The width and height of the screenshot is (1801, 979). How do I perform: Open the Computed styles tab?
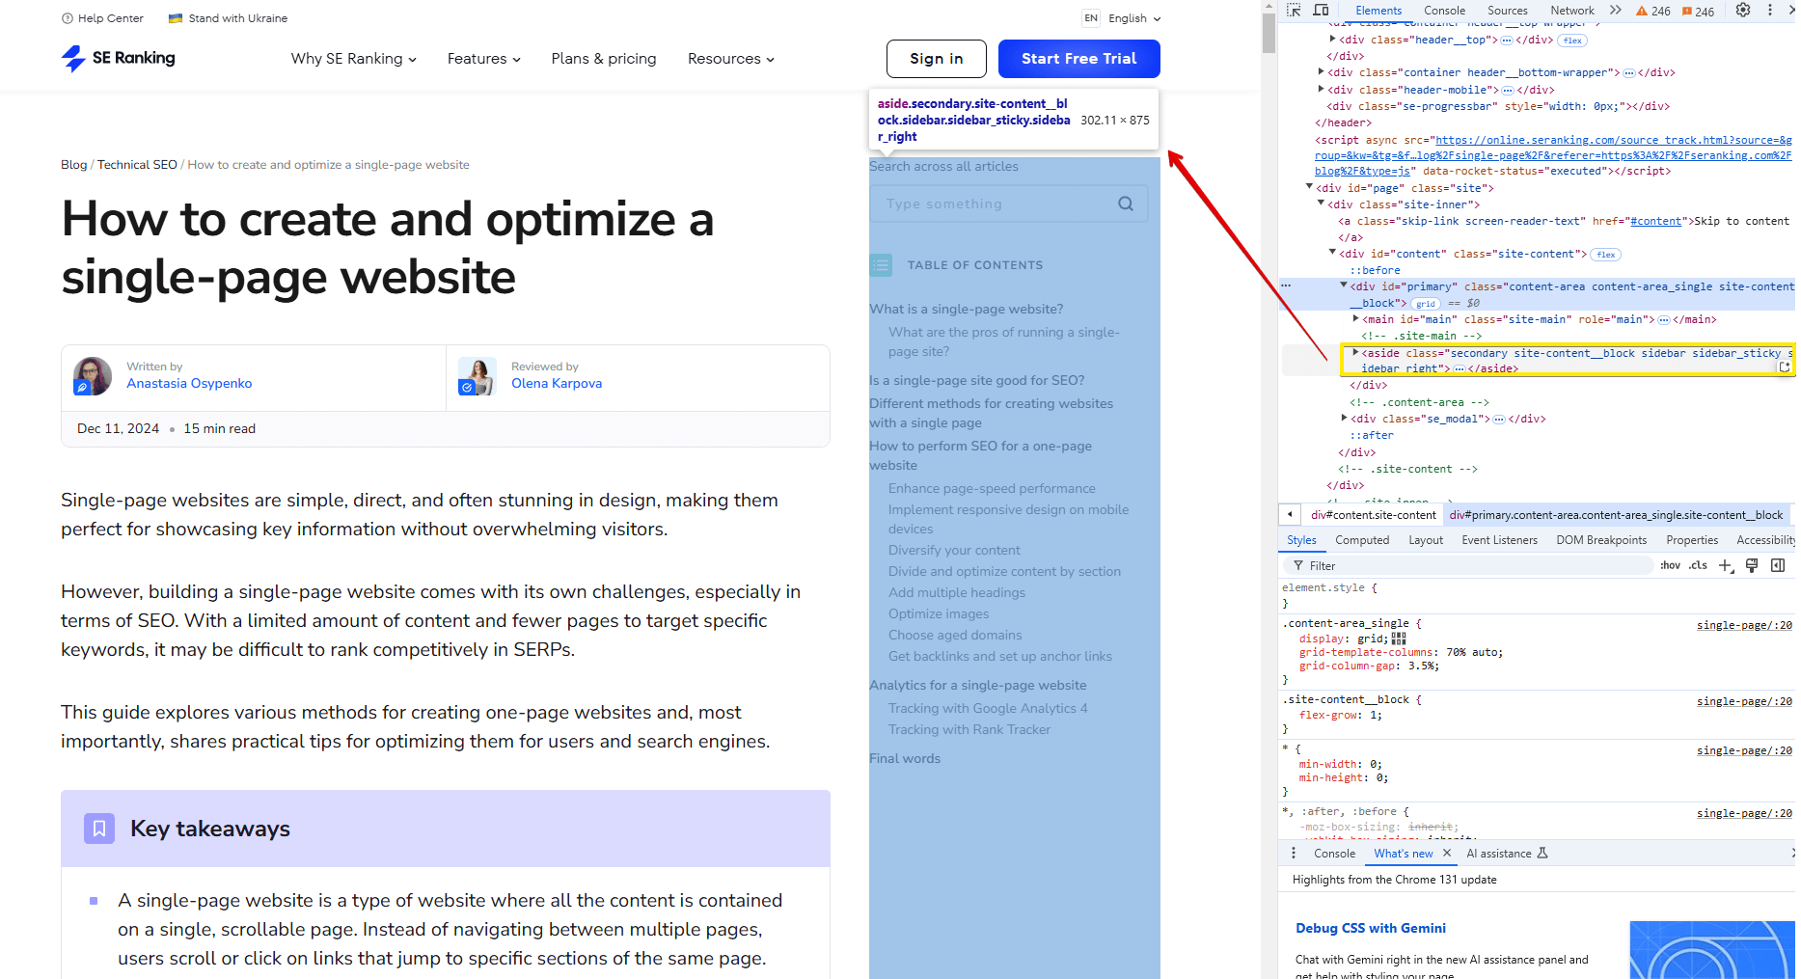(x=1362, y=540)
